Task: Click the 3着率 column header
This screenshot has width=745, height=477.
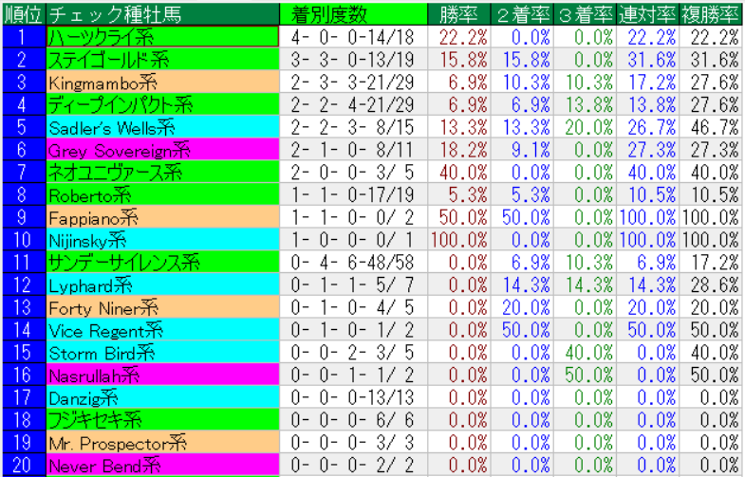Action: (585, 15)
